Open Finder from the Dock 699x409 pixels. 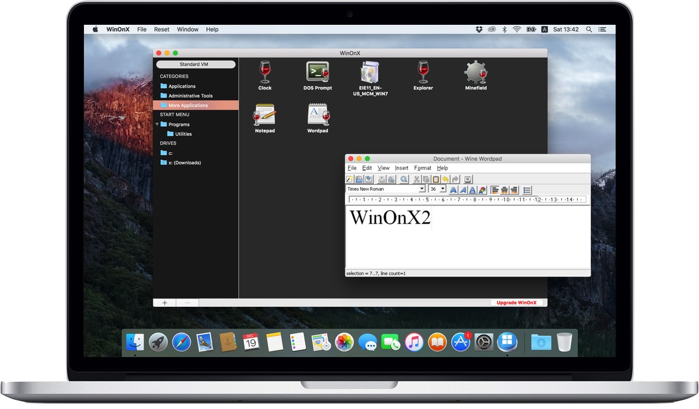[x=135, y=342]
